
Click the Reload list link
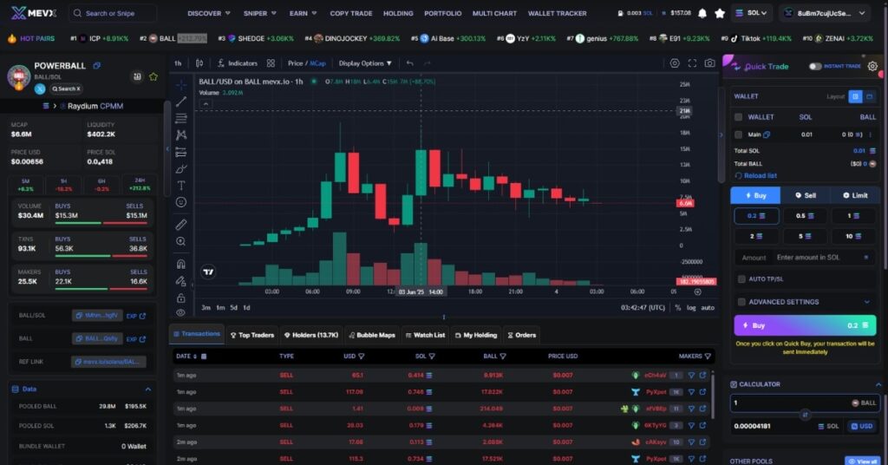pyautogui.click(x=756, y=176)
